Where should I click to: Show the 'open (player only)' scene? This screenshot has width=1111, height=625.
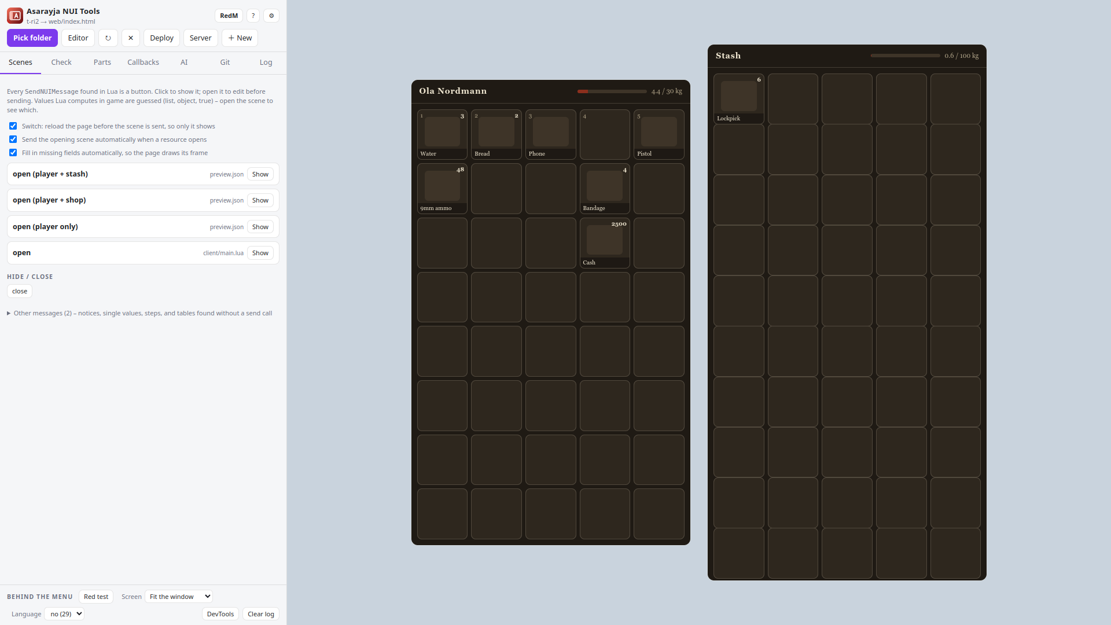(x=260, y=227)
